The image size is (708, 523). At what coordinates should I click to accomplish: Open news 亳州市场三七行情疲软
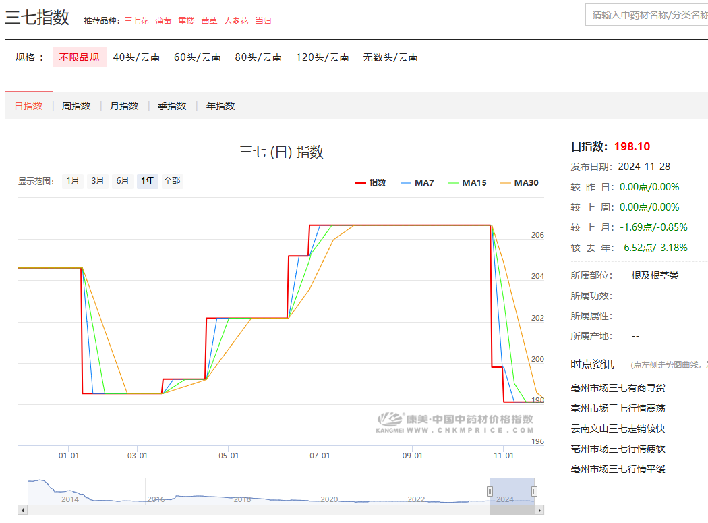pos(618,449)
